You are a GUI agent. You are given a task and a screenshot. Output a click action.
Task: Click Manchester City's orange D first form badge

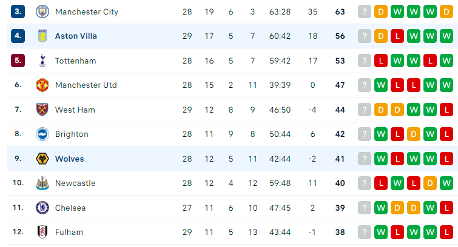tap(381, 12)
